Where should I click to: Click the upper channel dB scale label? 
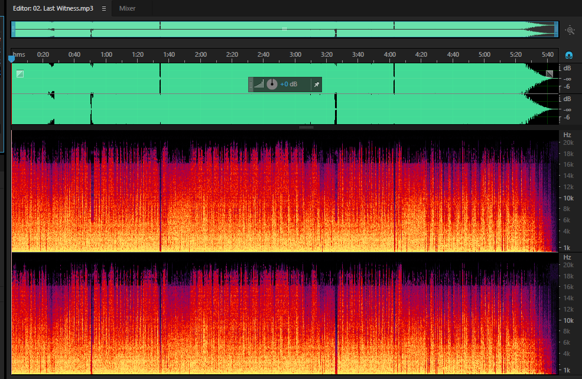point(567,69)
